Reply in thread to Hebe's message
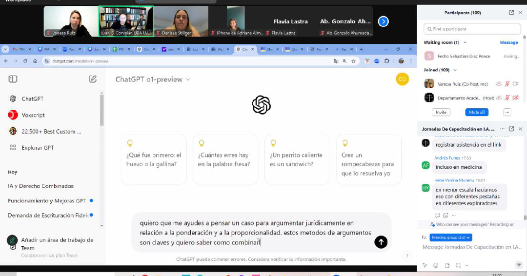Screen dimensions: 527x276 [437, 216]
